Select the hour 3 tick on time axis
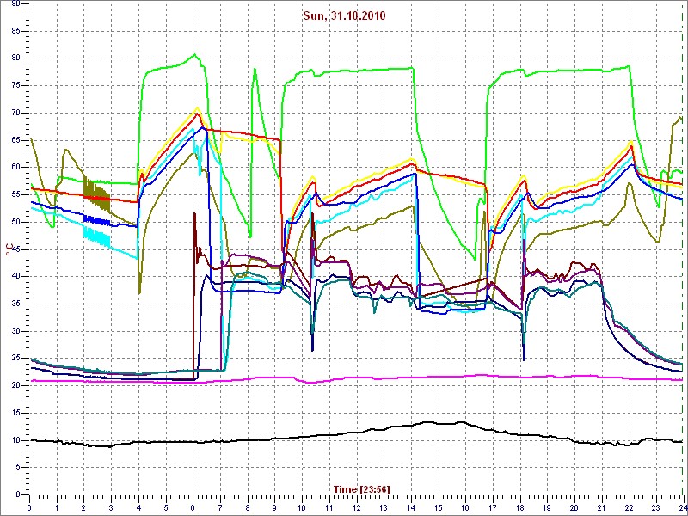This screenshot has height=516, width=688. (x=111, y=508)
